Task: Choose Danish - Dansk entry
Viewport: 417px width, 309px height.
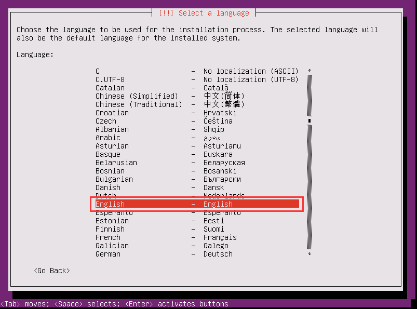Action: click(197, 187)
